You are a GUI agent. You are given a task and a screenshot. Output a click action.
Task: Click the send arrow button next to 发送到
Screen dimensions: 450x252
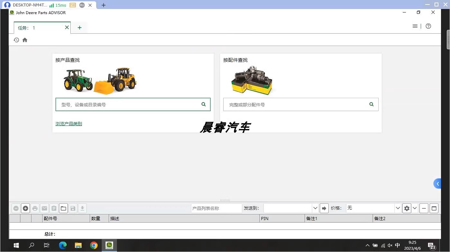pos(324,208)
